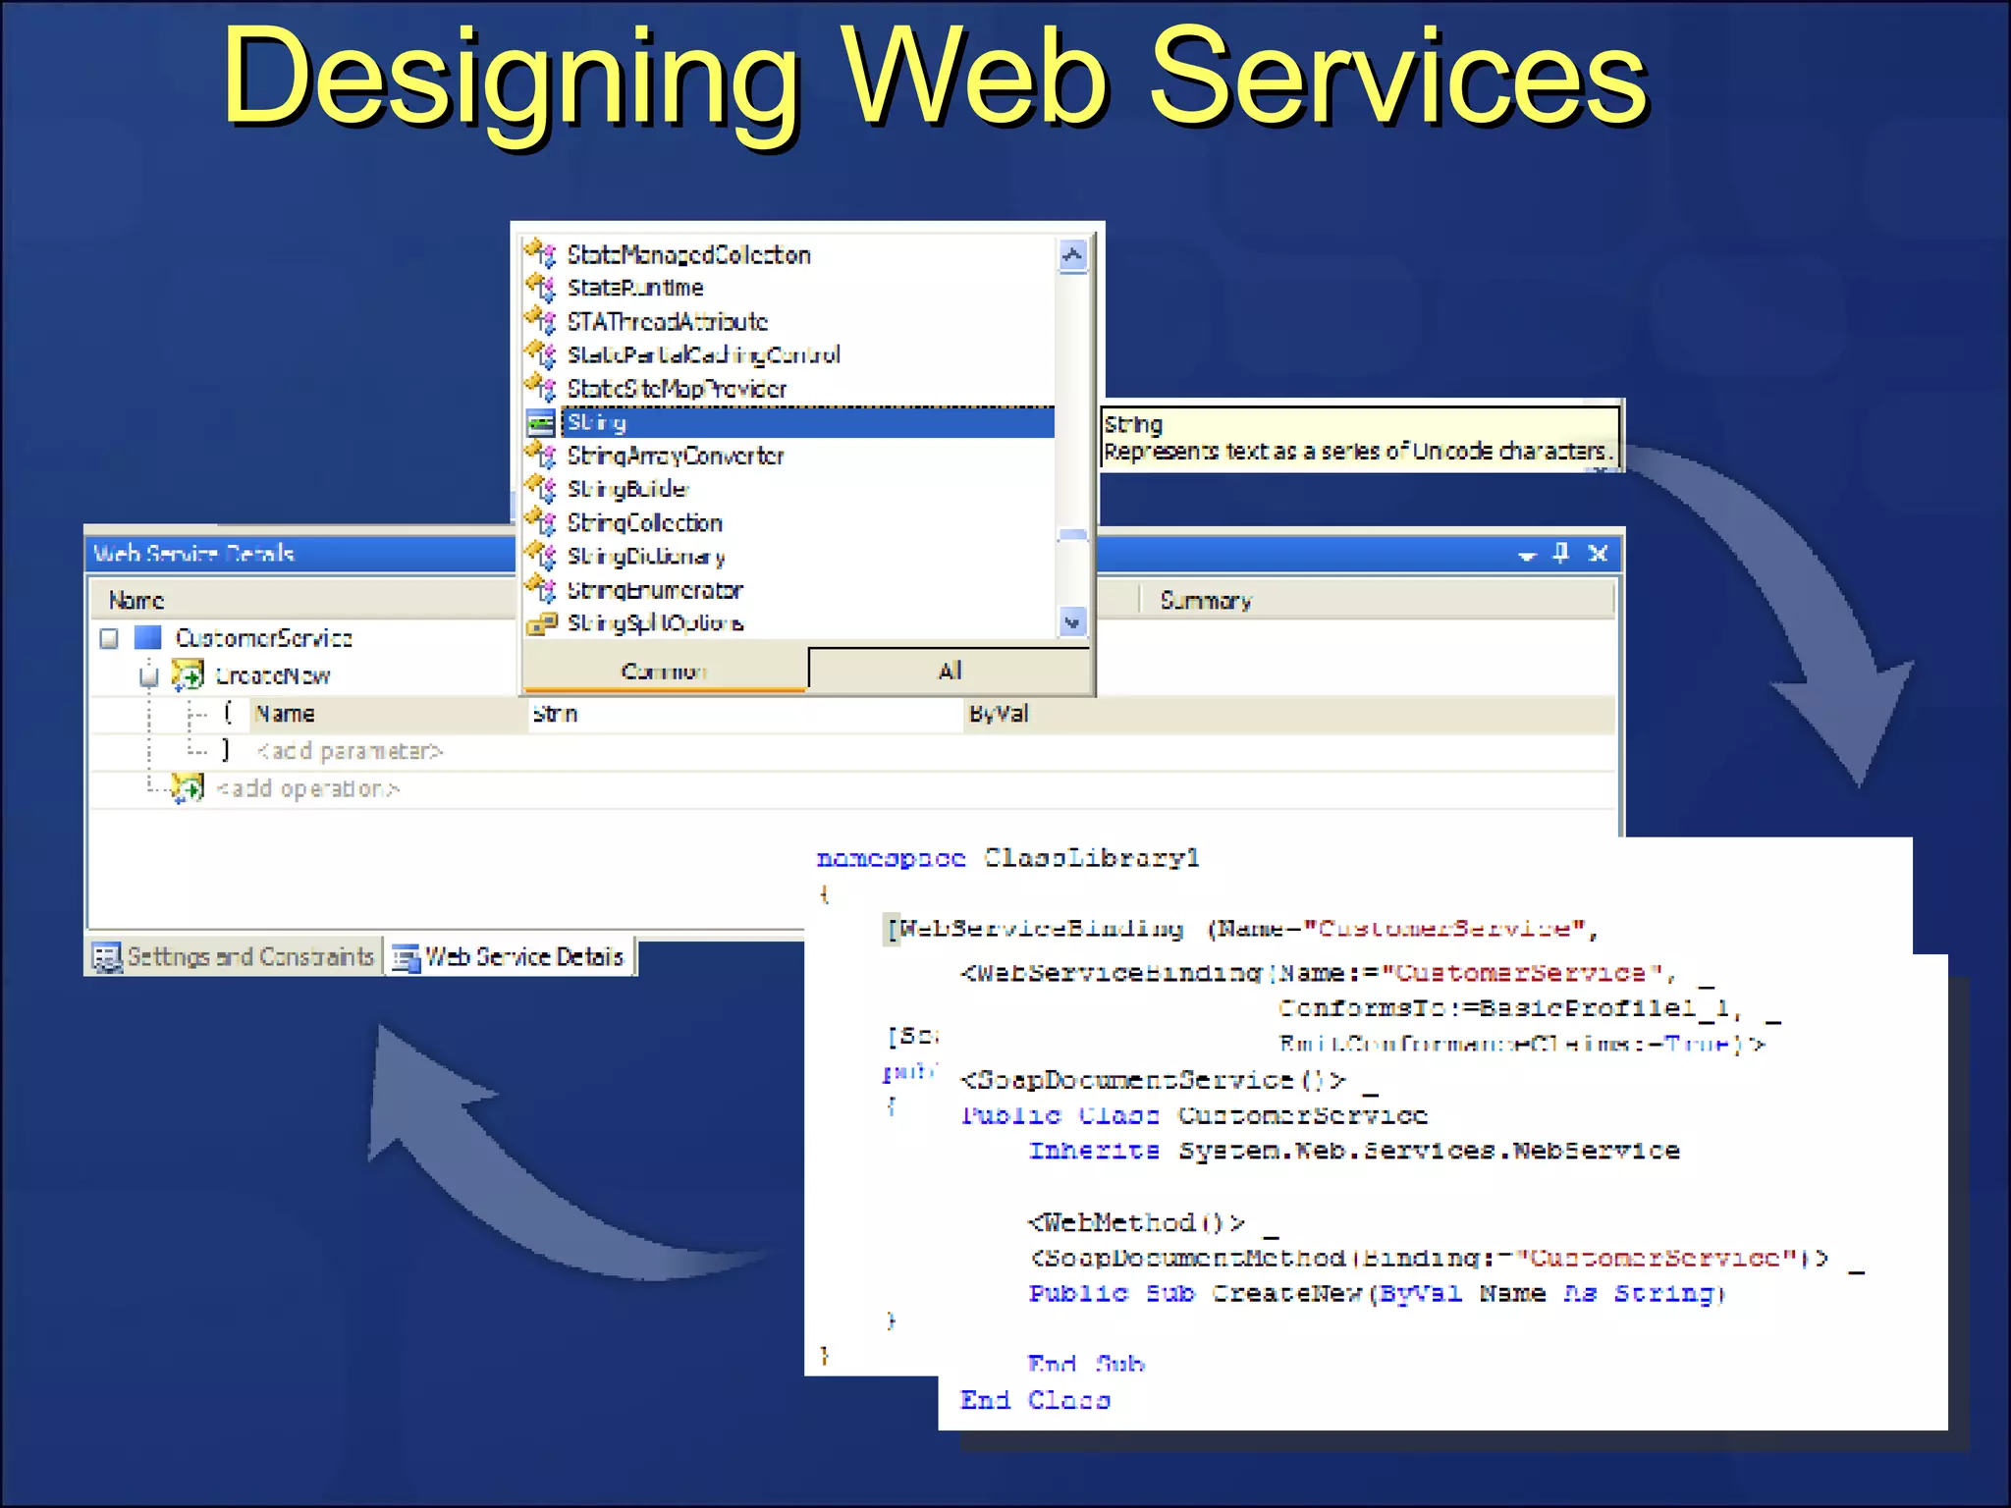Click the WebMethod attribute line
Viewport: 2011px width, 1508px height.
[x=1153, y=1223]
